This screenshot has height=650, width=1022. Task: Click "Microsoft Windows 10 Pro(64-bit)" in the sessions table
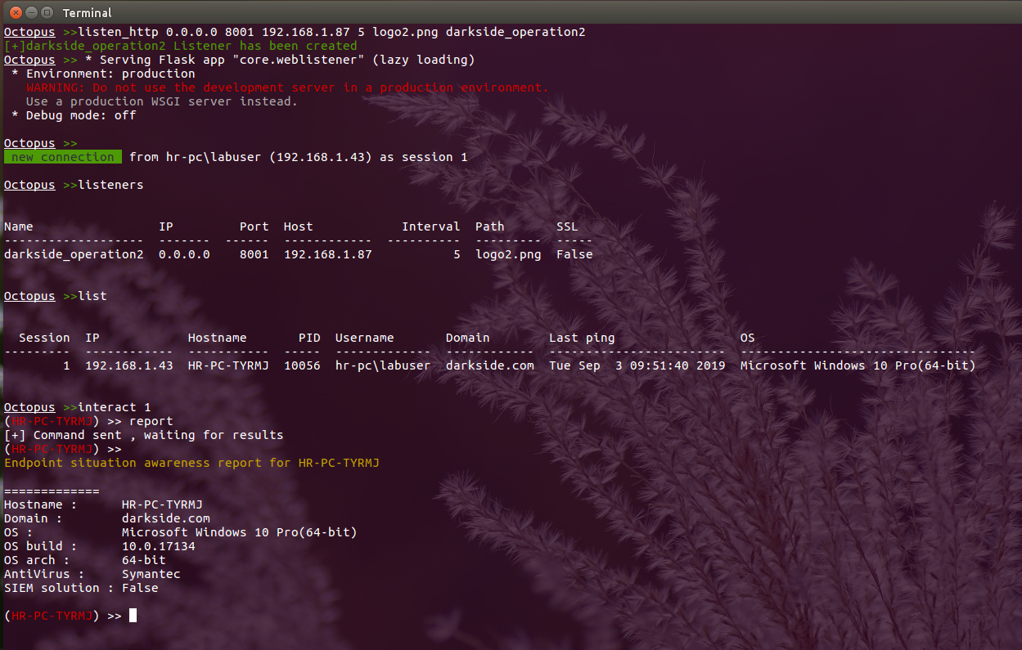tap(858, 365)
